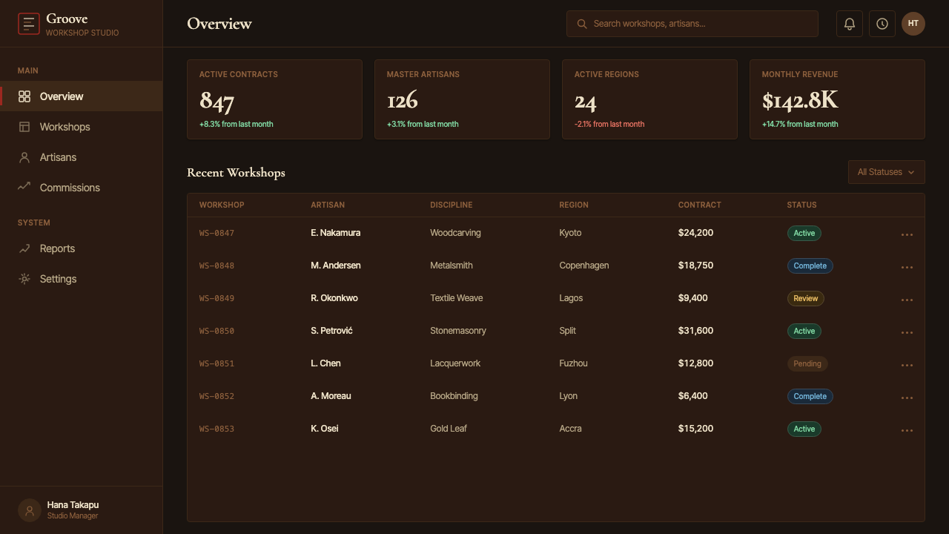Expand the All Statuses filter dropdown

click(x=887, y=172)
